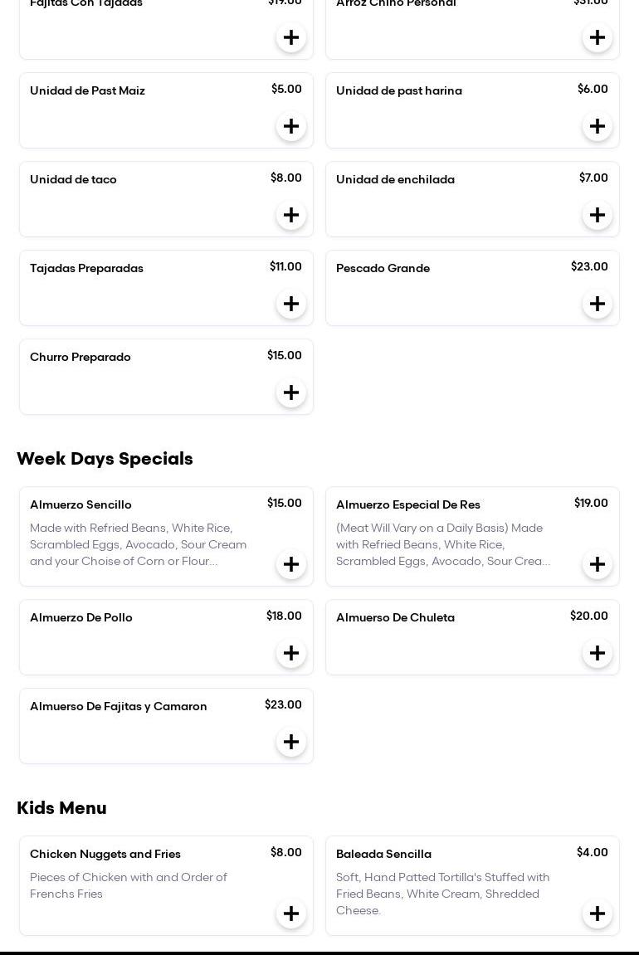Add Unidad de past harina item
The height and width of the screenshot is (955, 639).
(x=598, y=126)
